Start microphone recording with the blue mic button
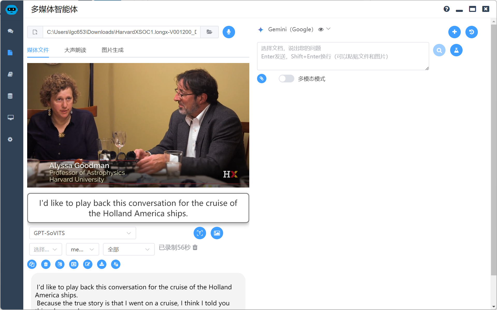This screenshot has width=497, height=310. (x=229, y=32)
